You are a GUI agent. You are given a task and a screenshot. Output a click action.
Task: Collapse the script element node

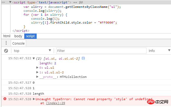10,2
